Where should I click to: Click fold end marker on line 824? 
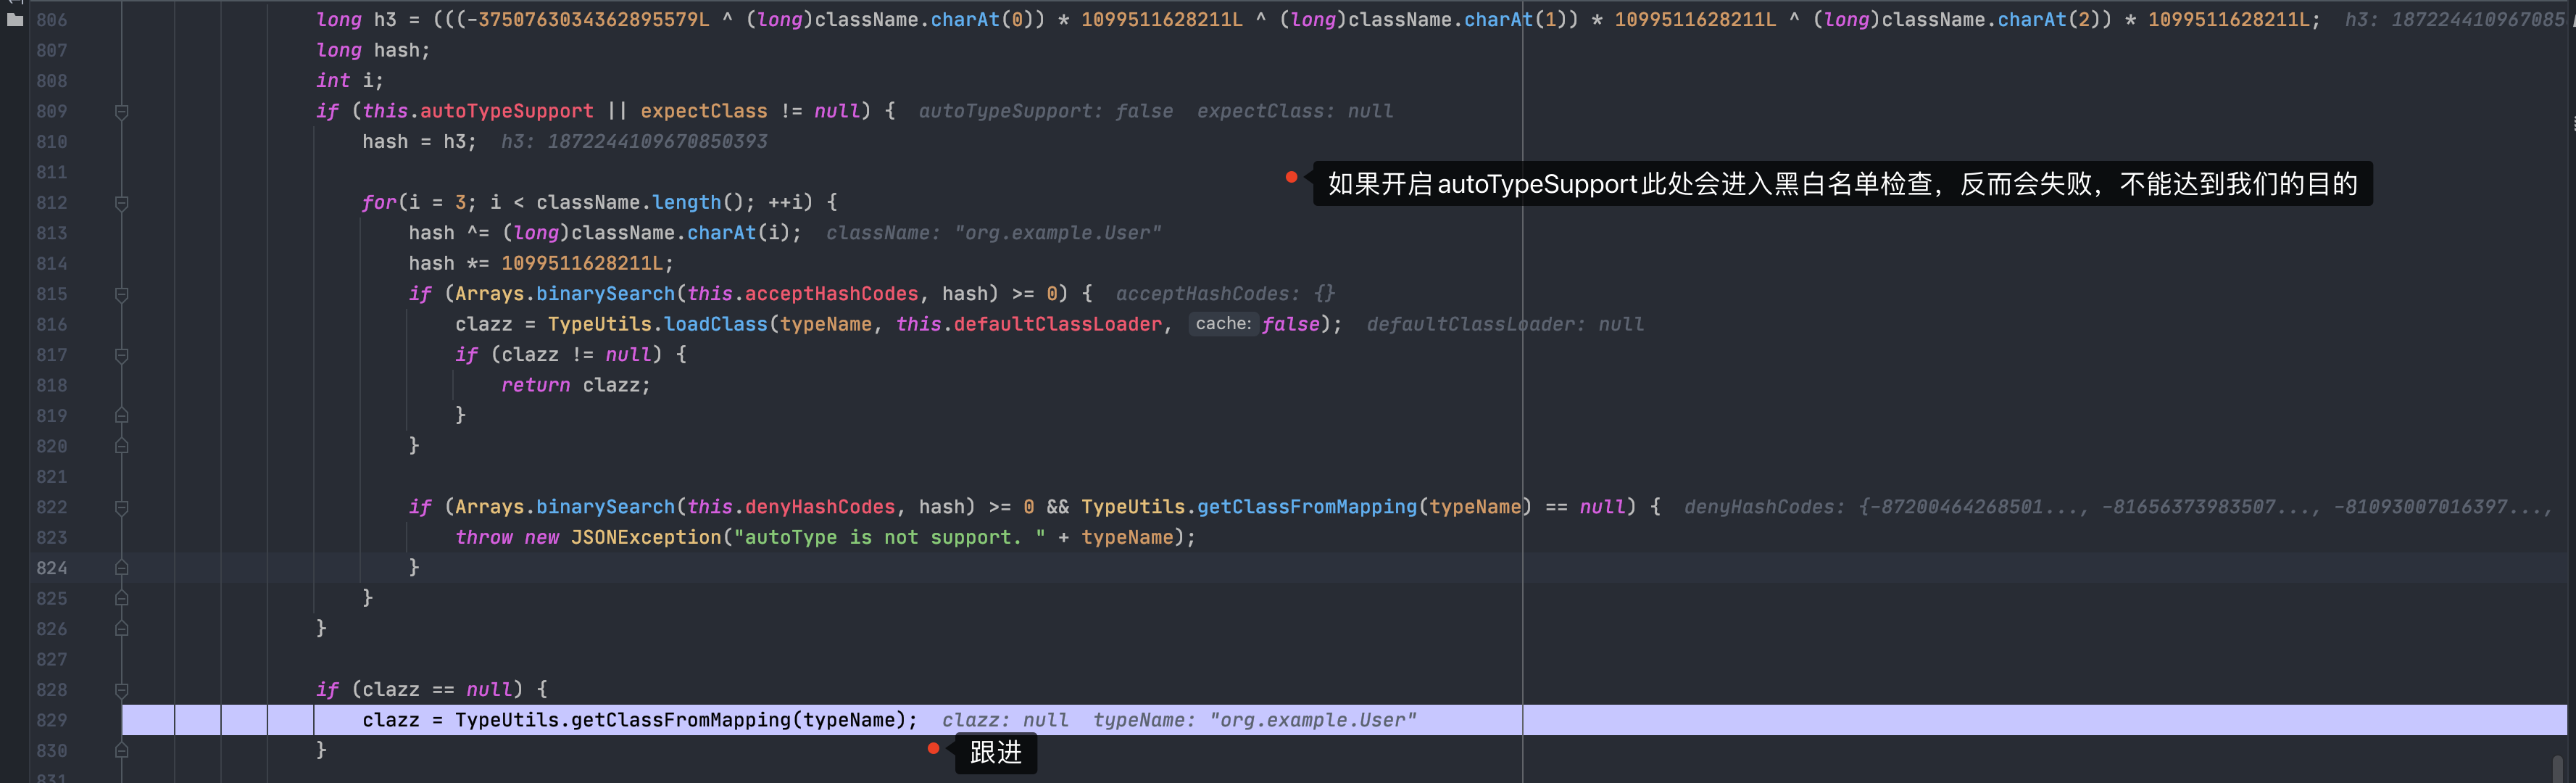(x=121, y=568)
